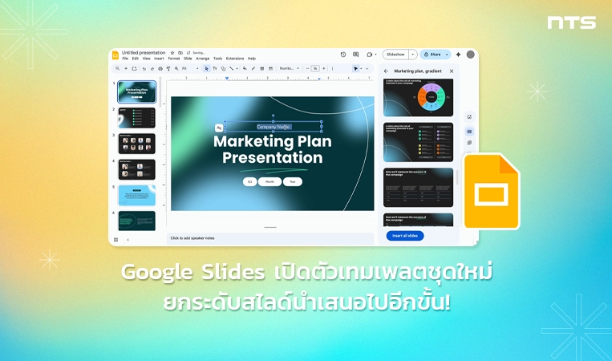Click the Border weight icon

[262, 69]
